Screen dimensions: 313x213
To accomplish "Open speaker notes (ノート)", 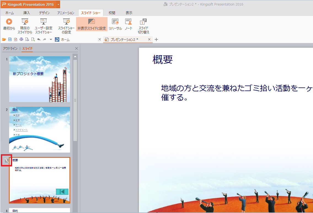I will (x=128, y=24).
